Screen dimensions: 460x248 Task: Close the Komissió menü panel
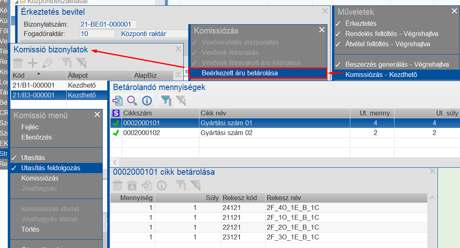click(97, 115)
